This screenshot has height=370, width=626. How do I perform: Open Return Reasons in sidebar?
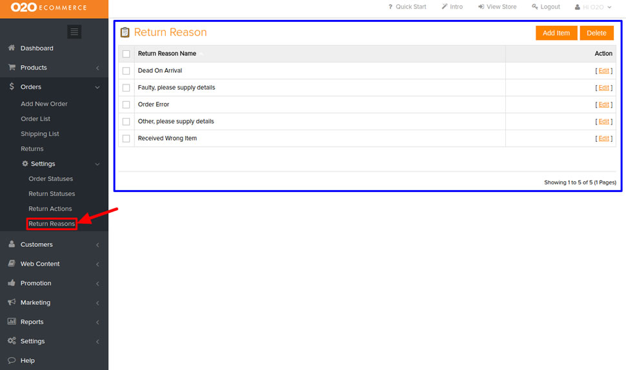point(52,224)
